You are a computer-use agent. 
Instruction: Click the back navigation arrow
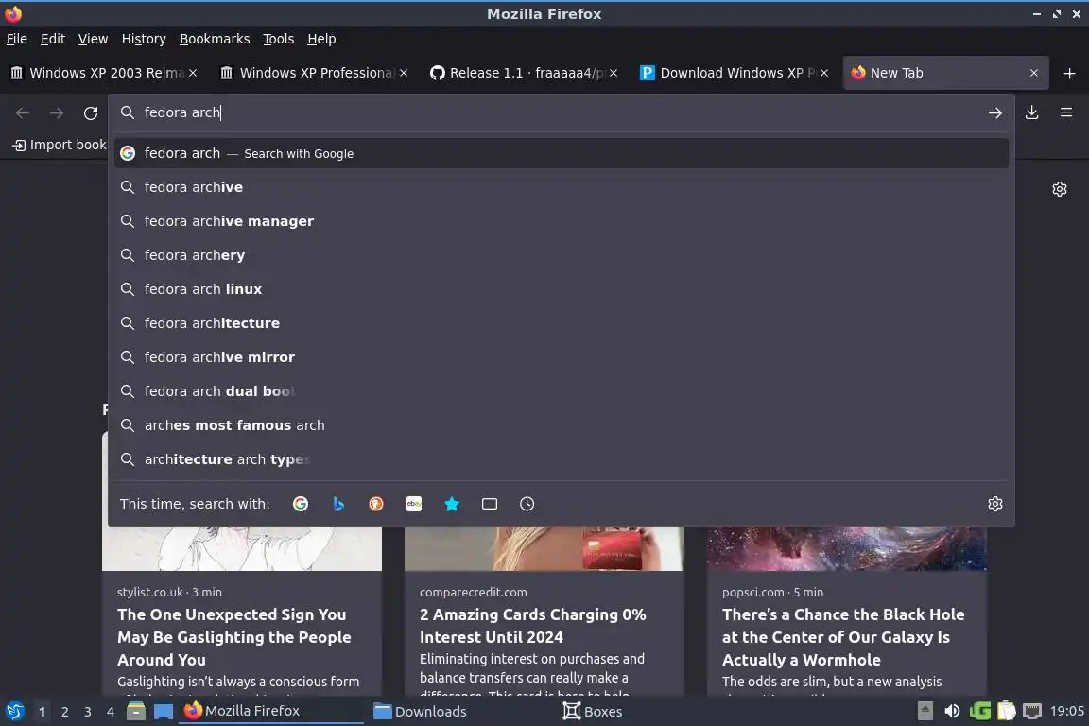coord(23,112)
